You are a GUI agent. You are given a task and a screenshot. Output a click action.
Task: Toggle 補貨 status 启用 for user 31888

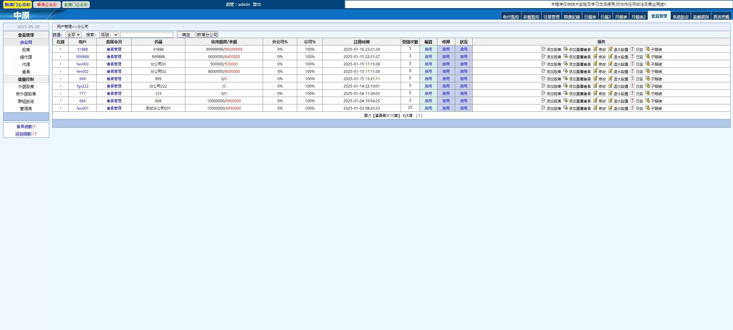click(428, 49)
